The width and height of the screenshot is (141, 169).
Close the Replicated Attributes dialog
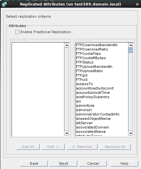(x=137, y=4)
